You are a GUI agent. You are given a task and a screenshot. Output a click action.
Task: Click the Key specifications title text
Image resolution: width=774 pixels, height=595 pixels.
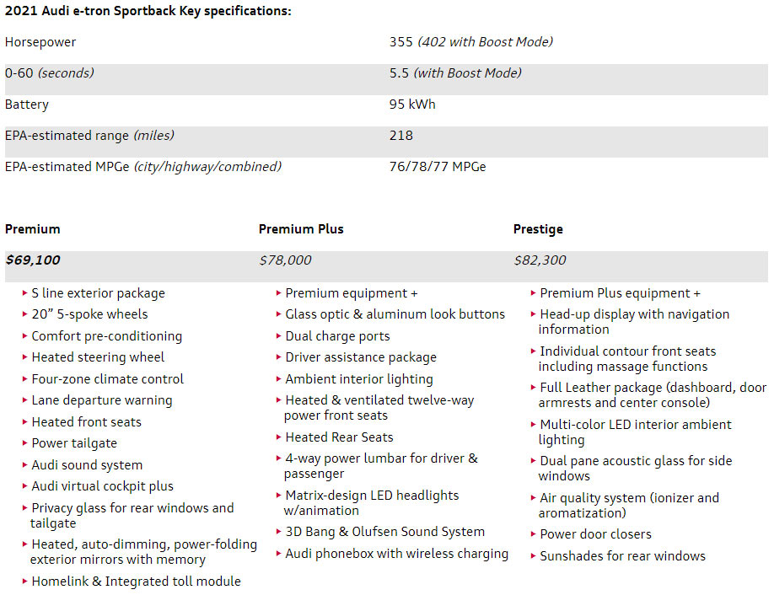pos(148,11)
